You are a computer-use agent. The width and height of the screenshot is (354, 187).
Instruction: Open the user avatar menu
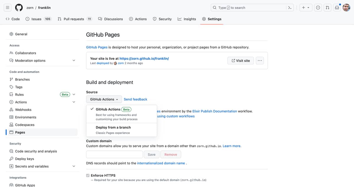[x=346, y=8]
